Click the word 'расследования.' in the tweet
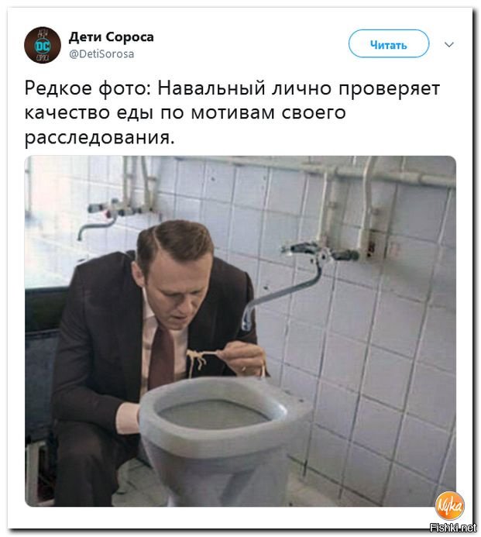The image size is (481, 537). click(100, 138)
